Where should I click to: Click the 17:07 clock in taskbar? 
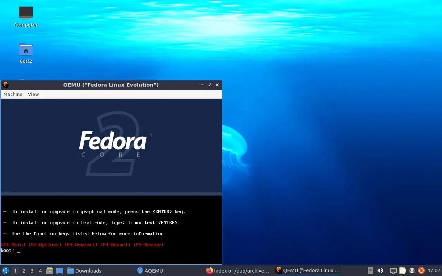tap(434, 270)
